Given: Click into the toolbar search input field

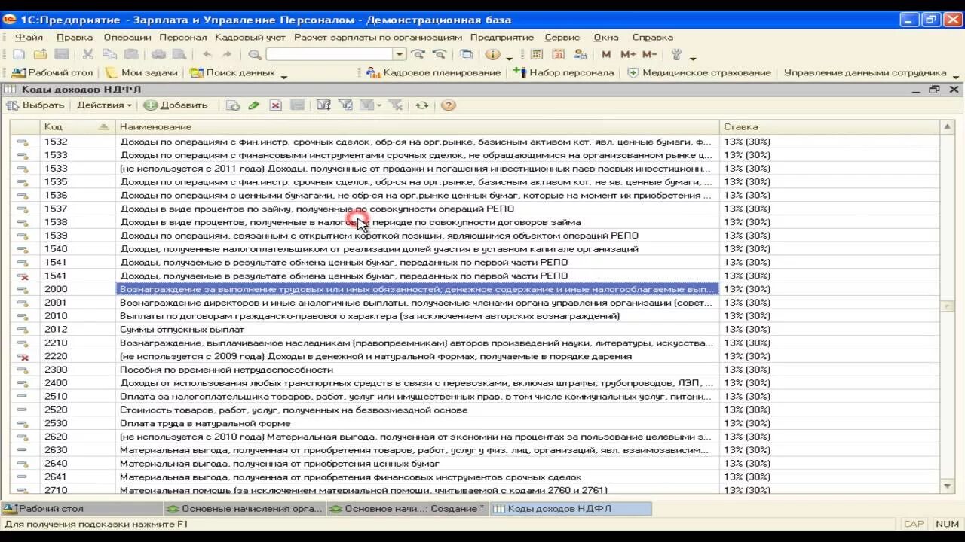Looking at the screenshot, I should (330, 54).
